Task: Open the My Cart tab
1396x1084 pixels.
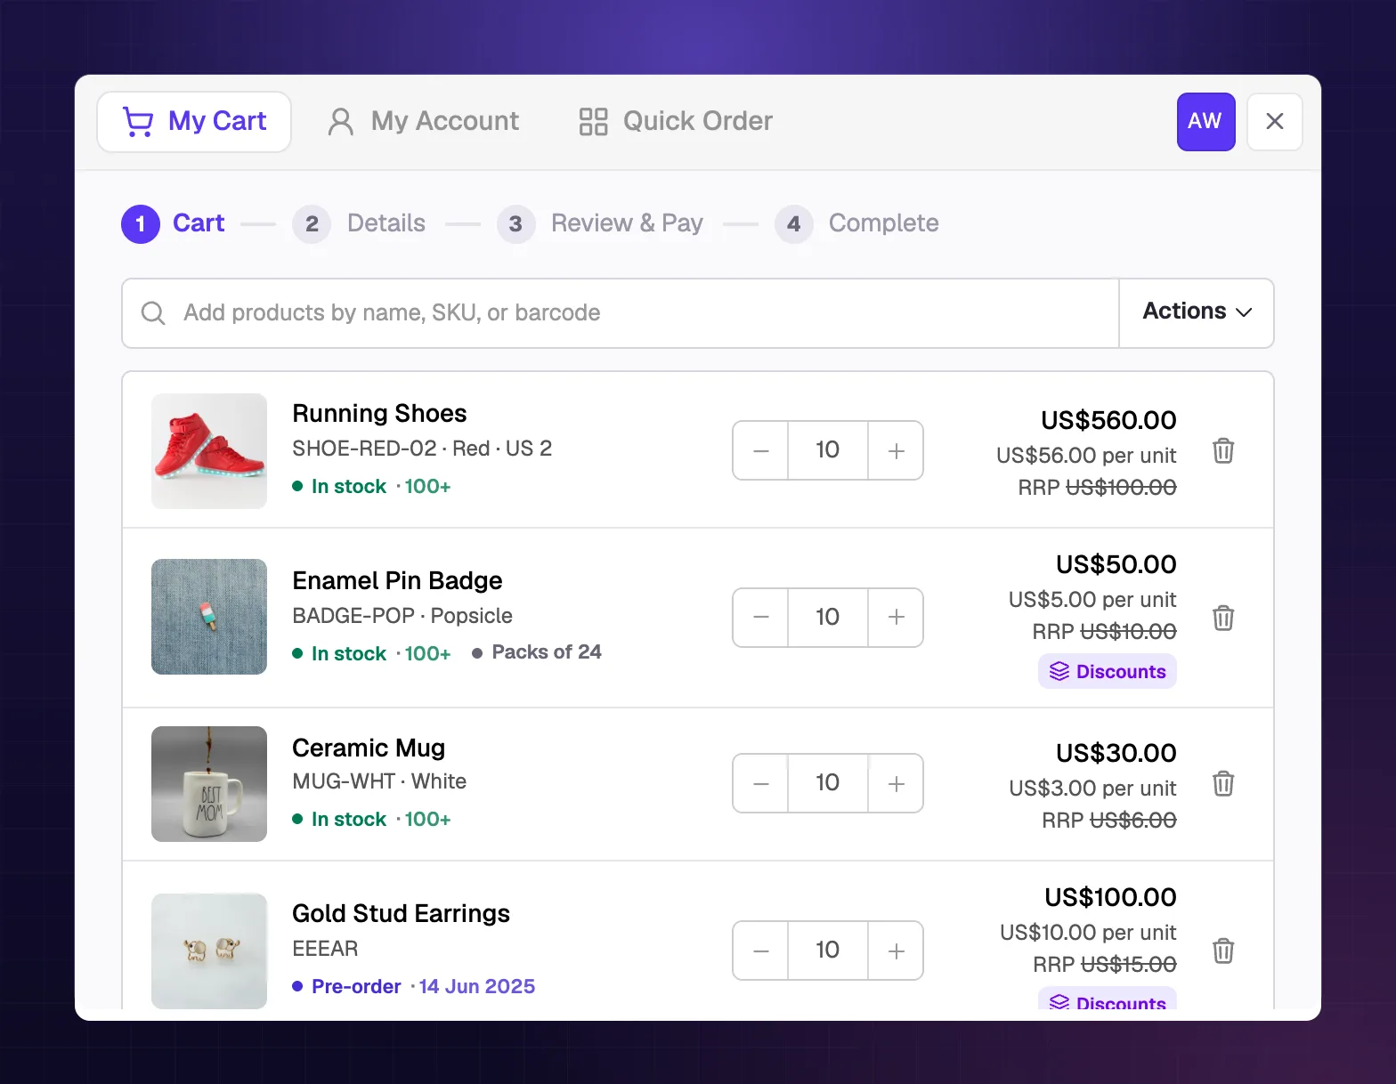Action: pos(194,122)
